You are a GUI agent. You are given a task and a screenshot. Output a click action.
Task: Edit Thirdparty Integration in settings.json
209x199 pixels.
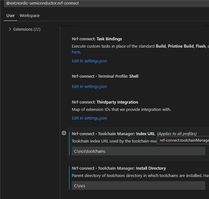[x=89, y=118]
